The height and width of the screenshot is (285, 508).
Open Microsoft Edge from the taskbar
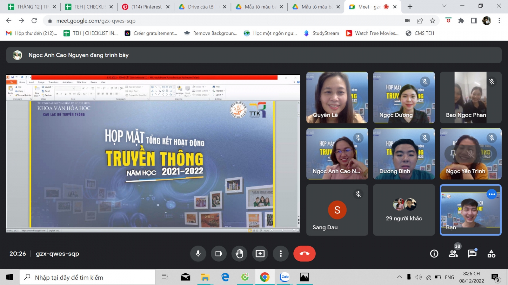coord(225,277)
